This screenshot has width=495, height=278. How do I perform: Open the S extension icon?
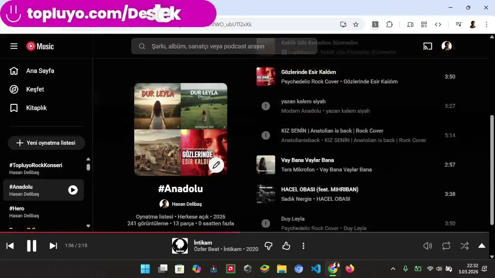(x=375, y=24)
